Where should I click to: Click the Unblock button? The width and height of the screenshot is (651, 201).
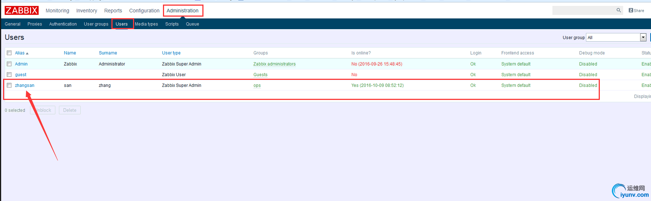[43, 110]
